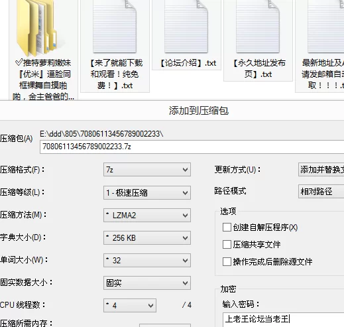Expand the 压缩等级 极速压缩 dropdown
Screen dimensions: 344x327
[147, 192]
